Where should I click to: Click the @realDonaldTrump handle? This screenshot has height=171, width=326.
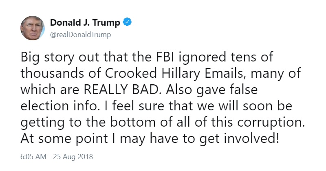[x=80, y=35]
